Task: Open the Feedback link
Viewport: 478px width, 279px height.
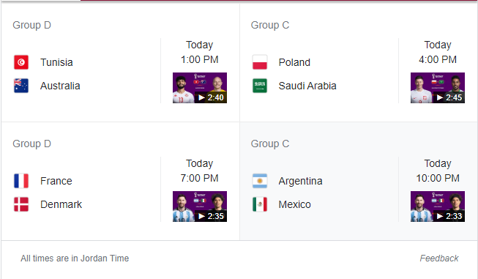Action: pyautogui.click(x=439, y=258)
